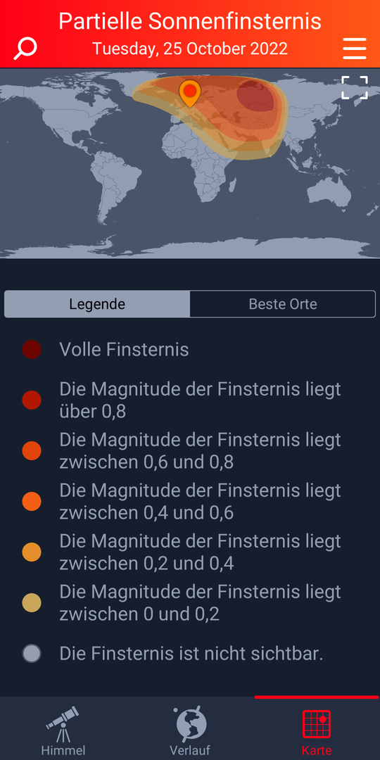Tap the Partielle Sonnenfinsternis title
Screen dimensions: 380x760
click(190, 21)
